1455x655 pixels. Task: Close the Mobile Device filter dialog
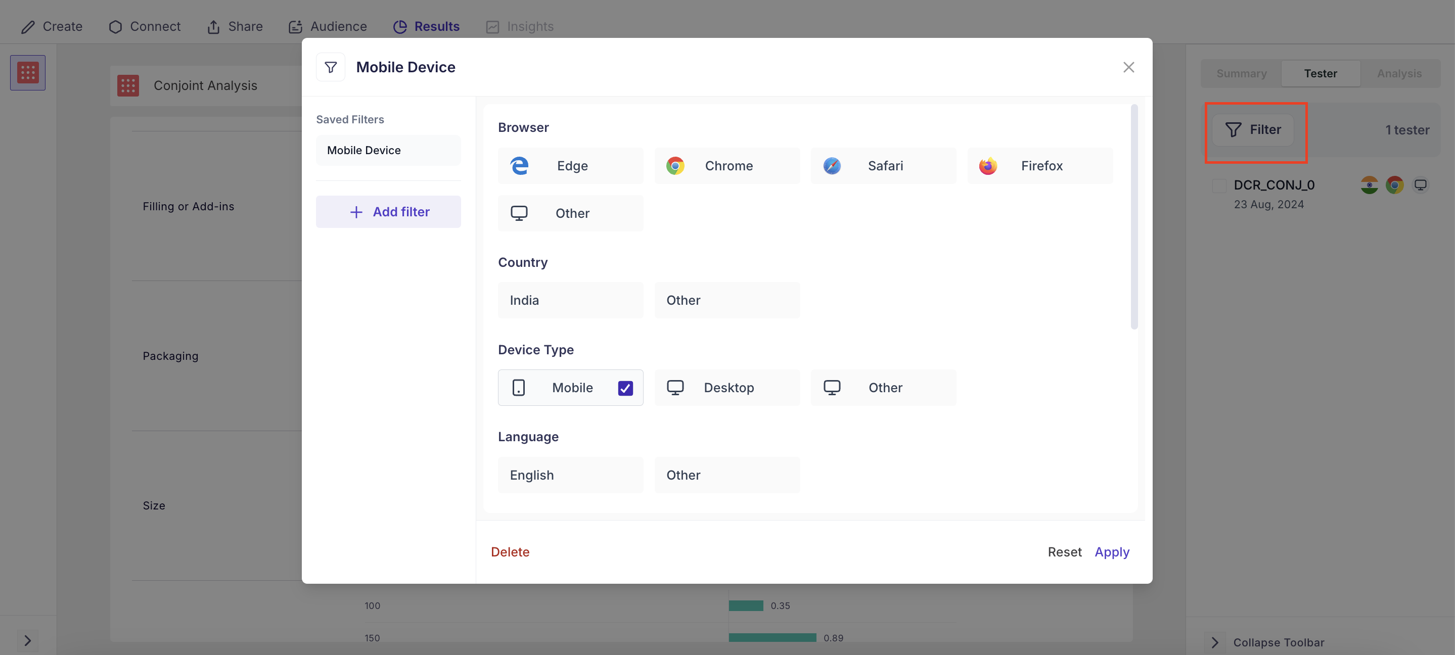click(x=1128, y=67)
